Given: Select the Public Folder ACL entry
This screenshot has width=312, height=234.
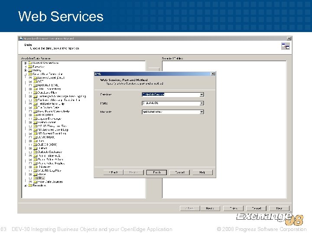Looking at the screenshot, I should (x=49, y=156).
